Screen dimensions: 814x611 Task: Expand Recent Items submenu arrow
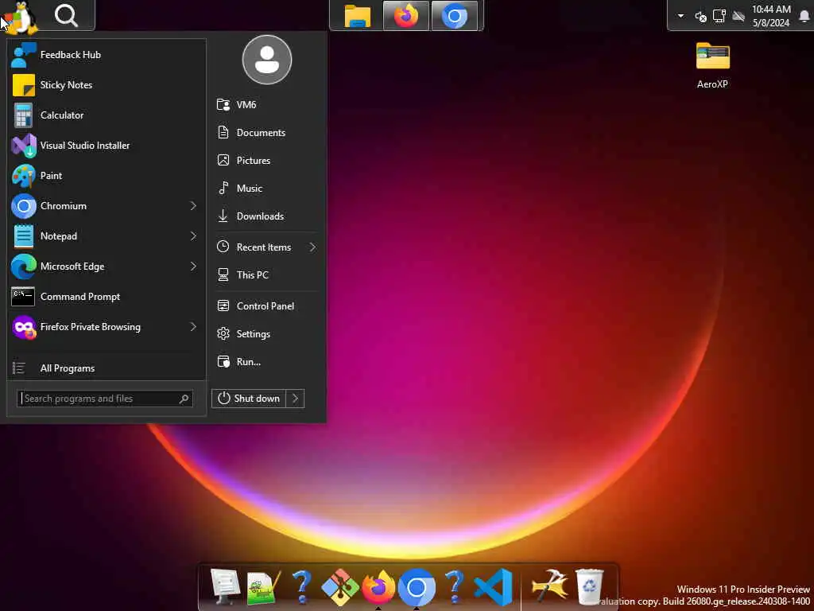tap(312, 247)
